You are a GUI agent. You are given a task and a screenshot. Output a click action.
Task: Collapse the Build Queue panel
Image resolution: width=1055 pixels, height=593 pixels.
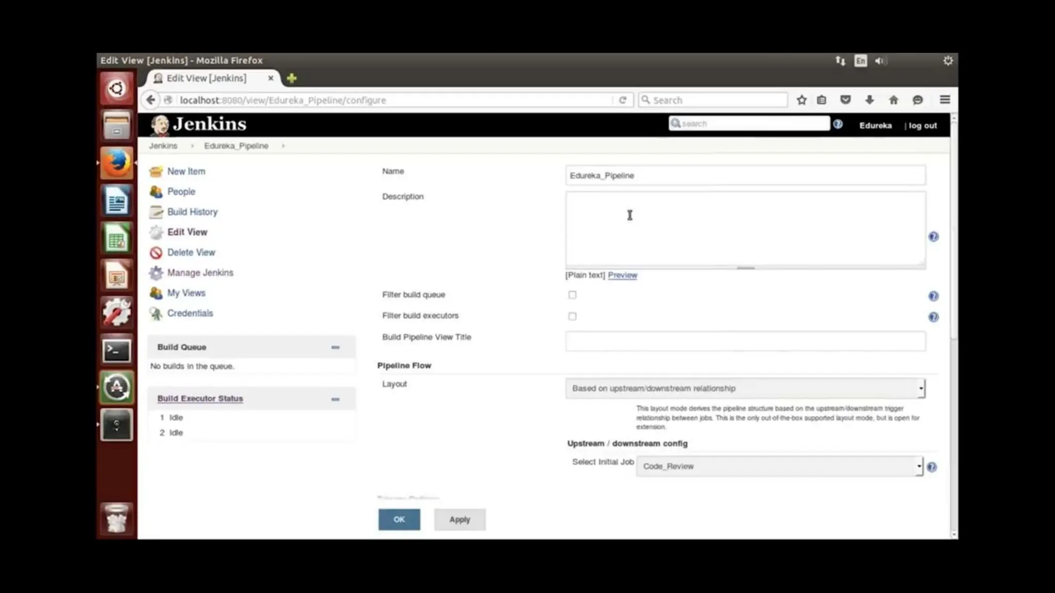335,347
